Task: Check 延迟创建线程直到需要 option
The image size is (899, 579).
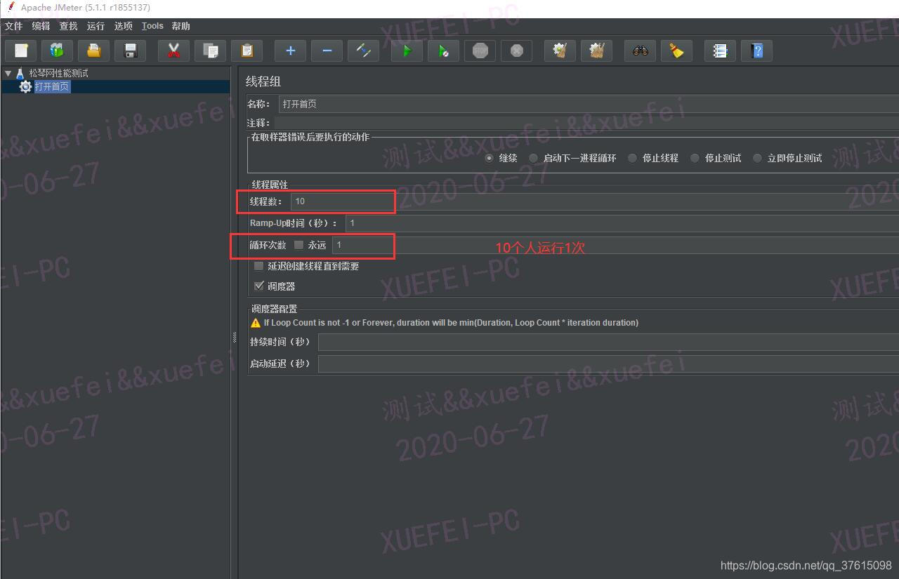Action: (x=258, y=266)
